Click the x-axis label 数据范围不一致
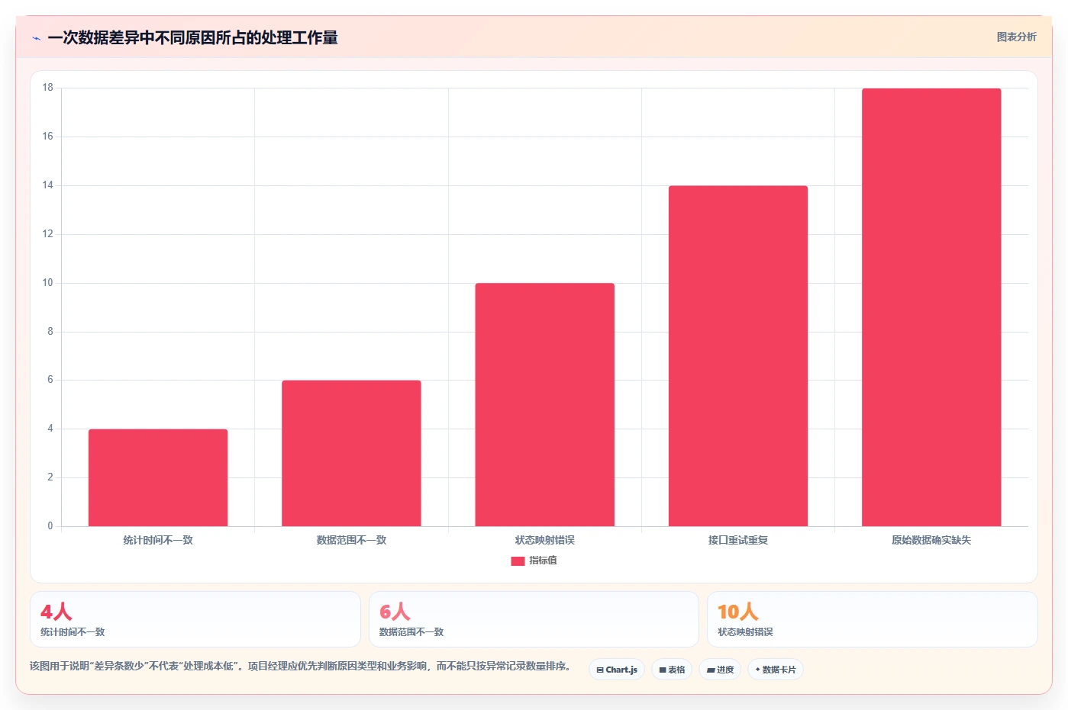 click(x=351, y=540)
